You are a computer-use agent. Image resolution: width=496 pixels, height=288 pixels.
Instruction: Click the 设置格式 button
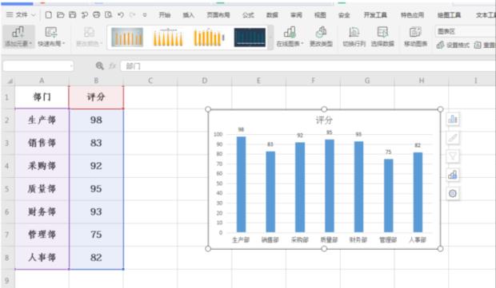[x=453, y=45]
